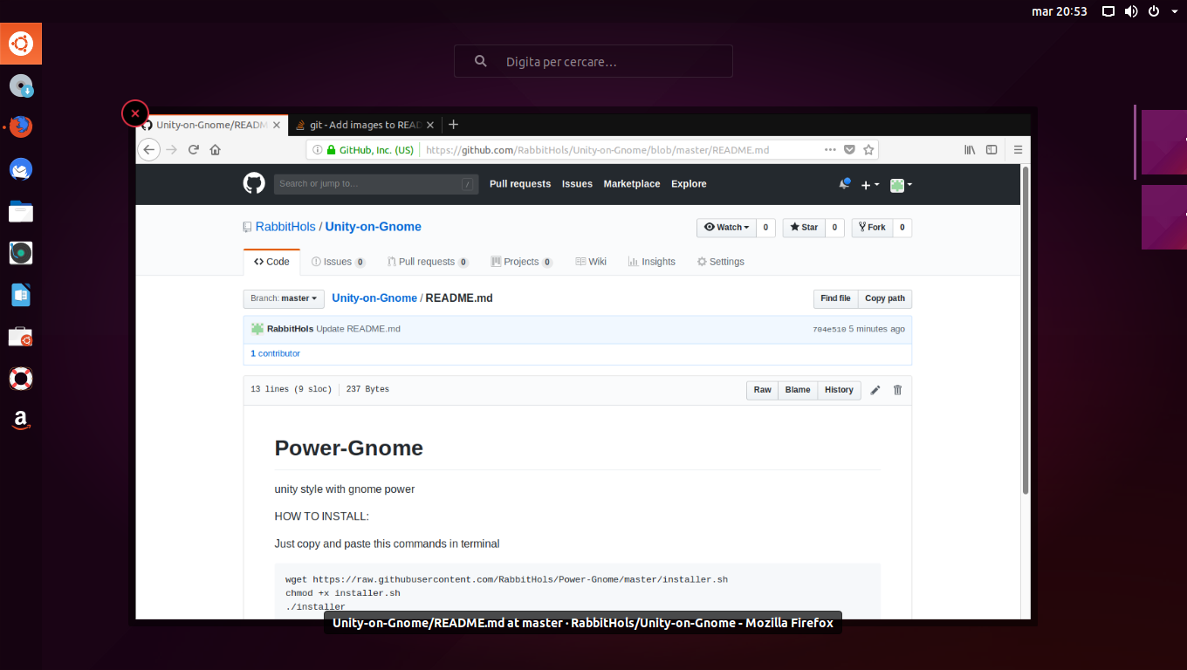
Task: Click the Copy path button
Action: [x=885, y=298]
